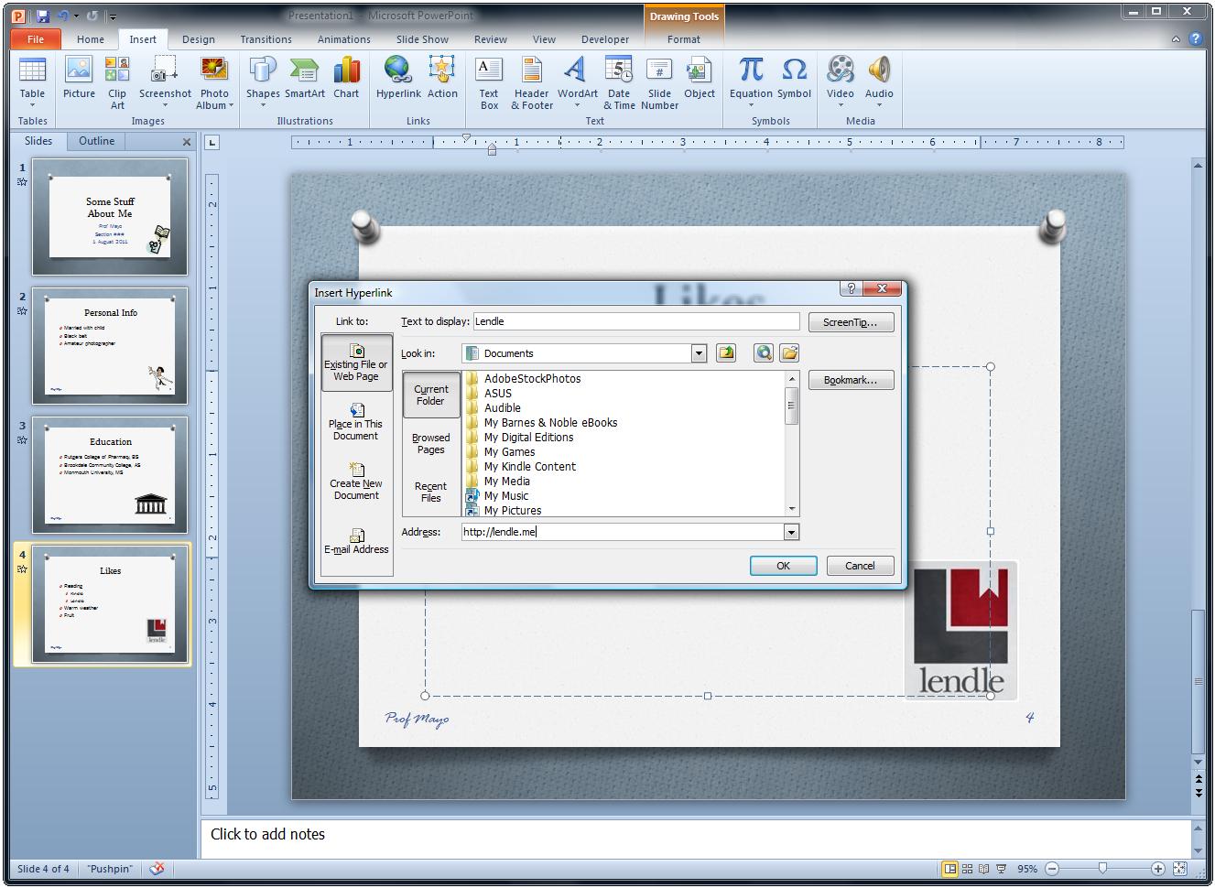Go up one folder in dialog

click(x=726, y=353)
